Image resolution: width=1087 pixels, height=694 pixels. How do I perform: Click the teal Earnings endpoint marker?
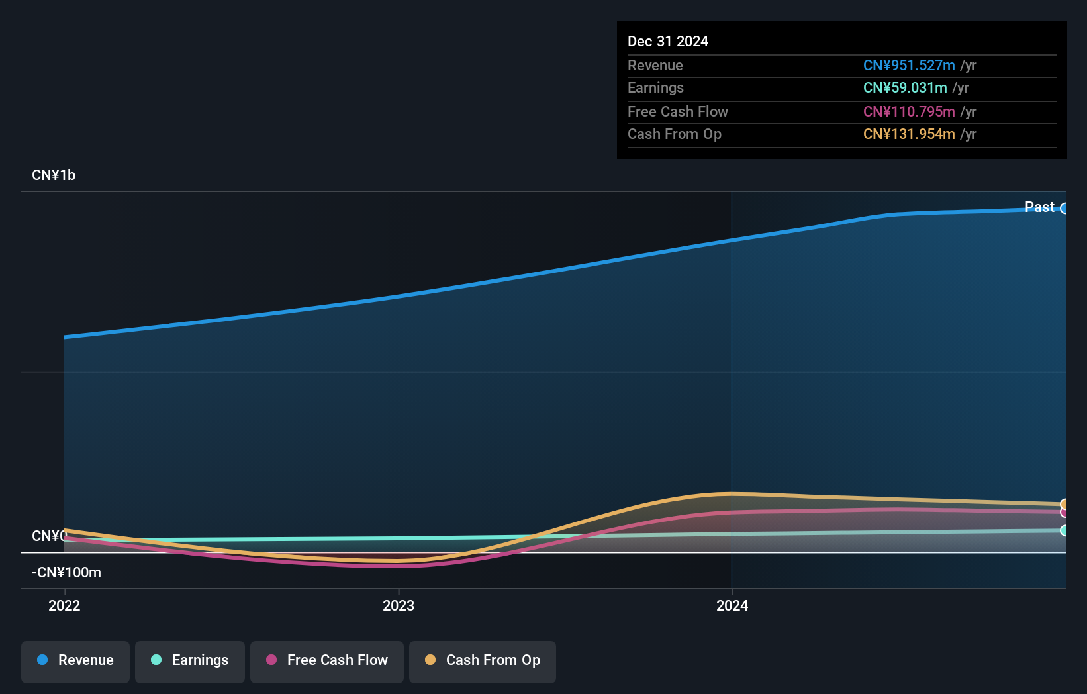tap(1064, 530)
